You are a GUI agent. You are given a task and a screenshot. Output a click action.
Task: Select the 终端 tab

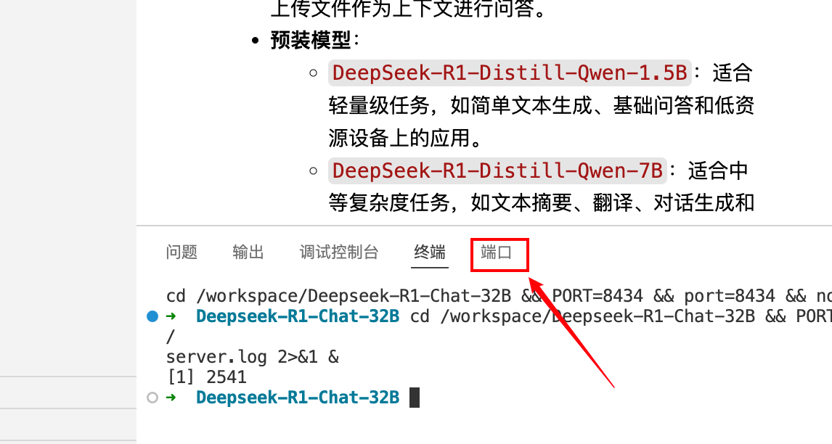pyautogui.click(x=430, y=252)
